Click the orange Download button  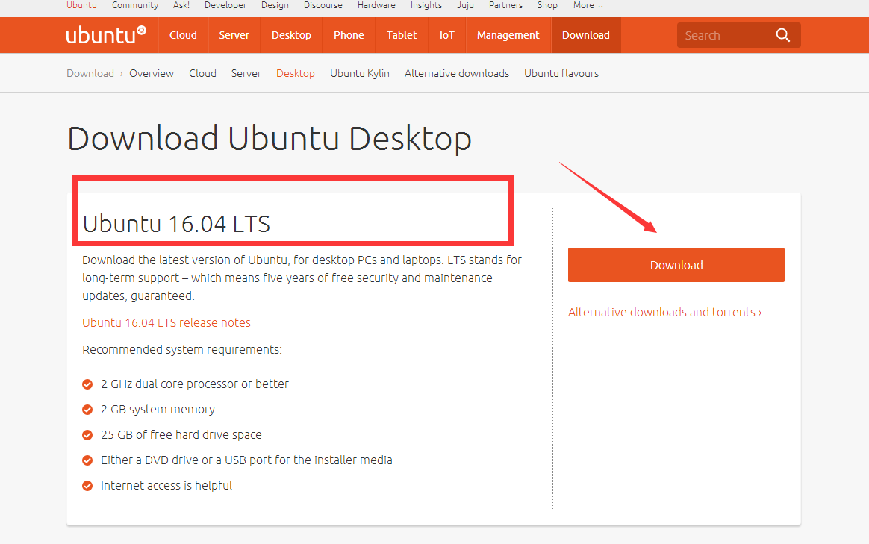pos(676,265)
